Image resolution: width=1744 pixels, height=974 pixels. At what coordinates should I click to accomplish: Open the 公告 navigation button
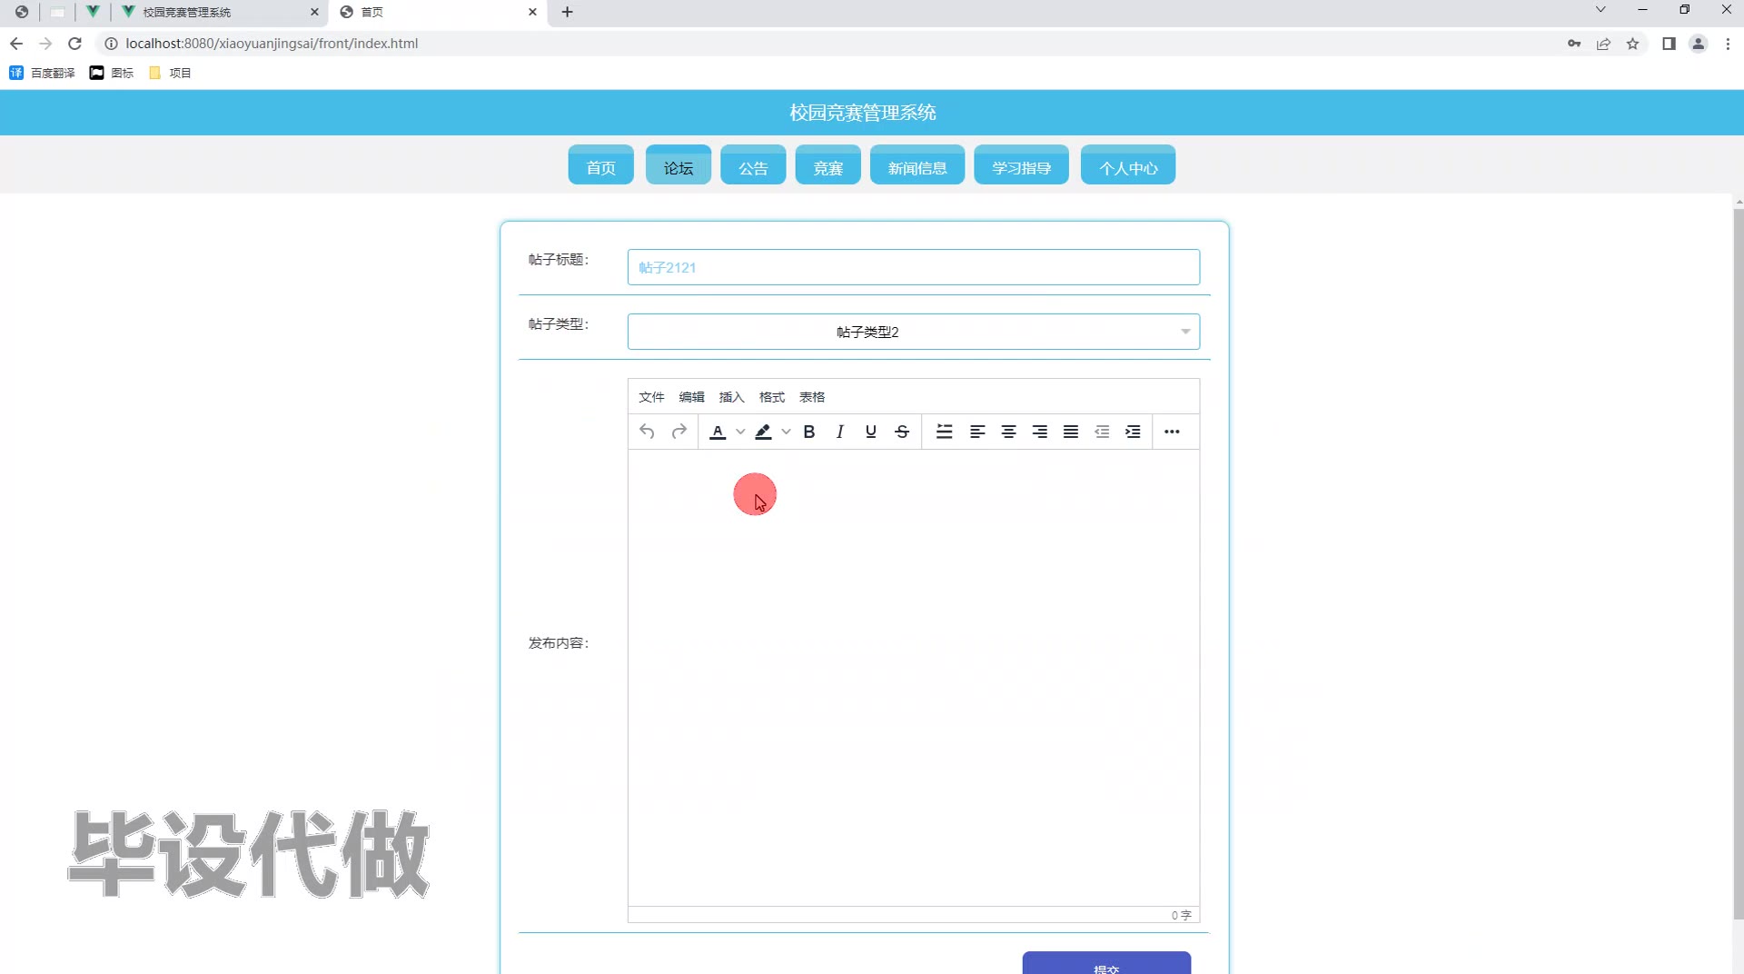click(x=753, y=165)
